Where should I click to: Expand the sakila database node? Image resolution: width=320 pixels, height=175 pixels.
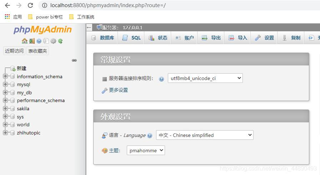tap(5, 108)
